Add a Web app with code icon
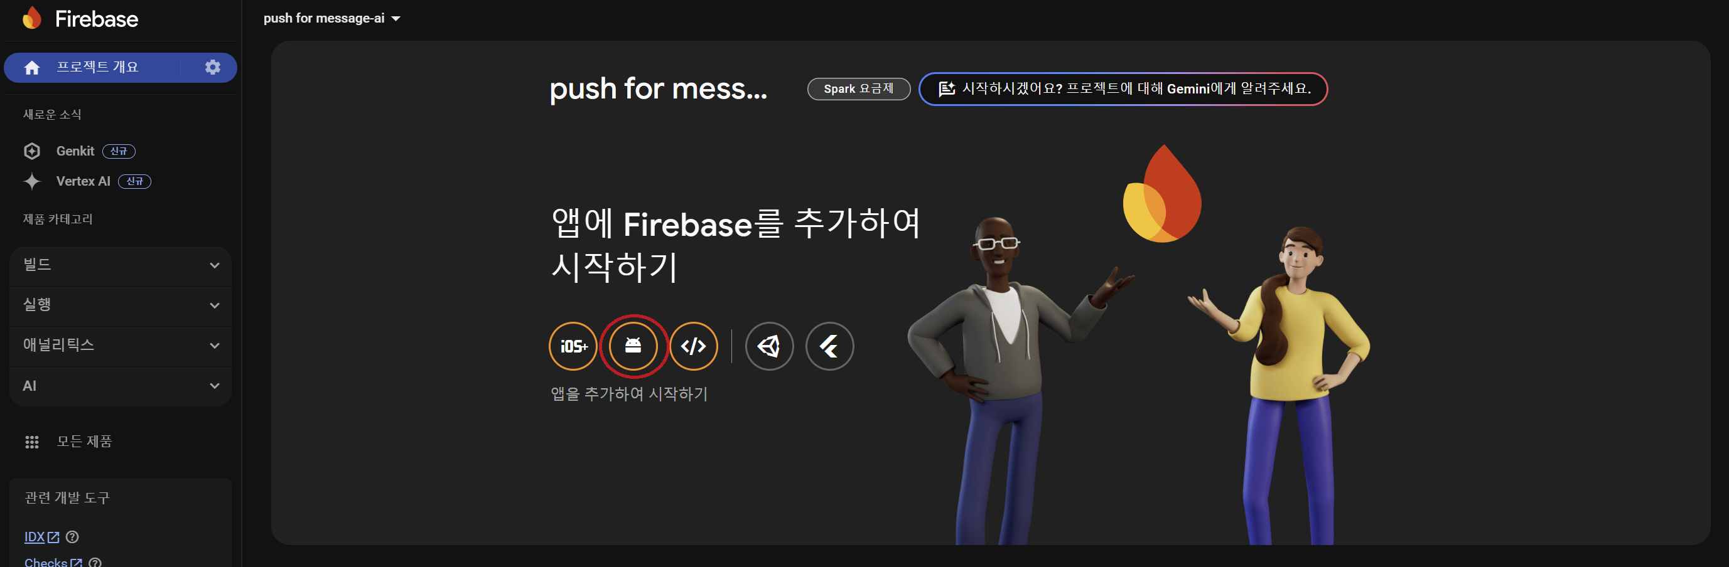This screenshot has height=567, width=1729. 693,346
